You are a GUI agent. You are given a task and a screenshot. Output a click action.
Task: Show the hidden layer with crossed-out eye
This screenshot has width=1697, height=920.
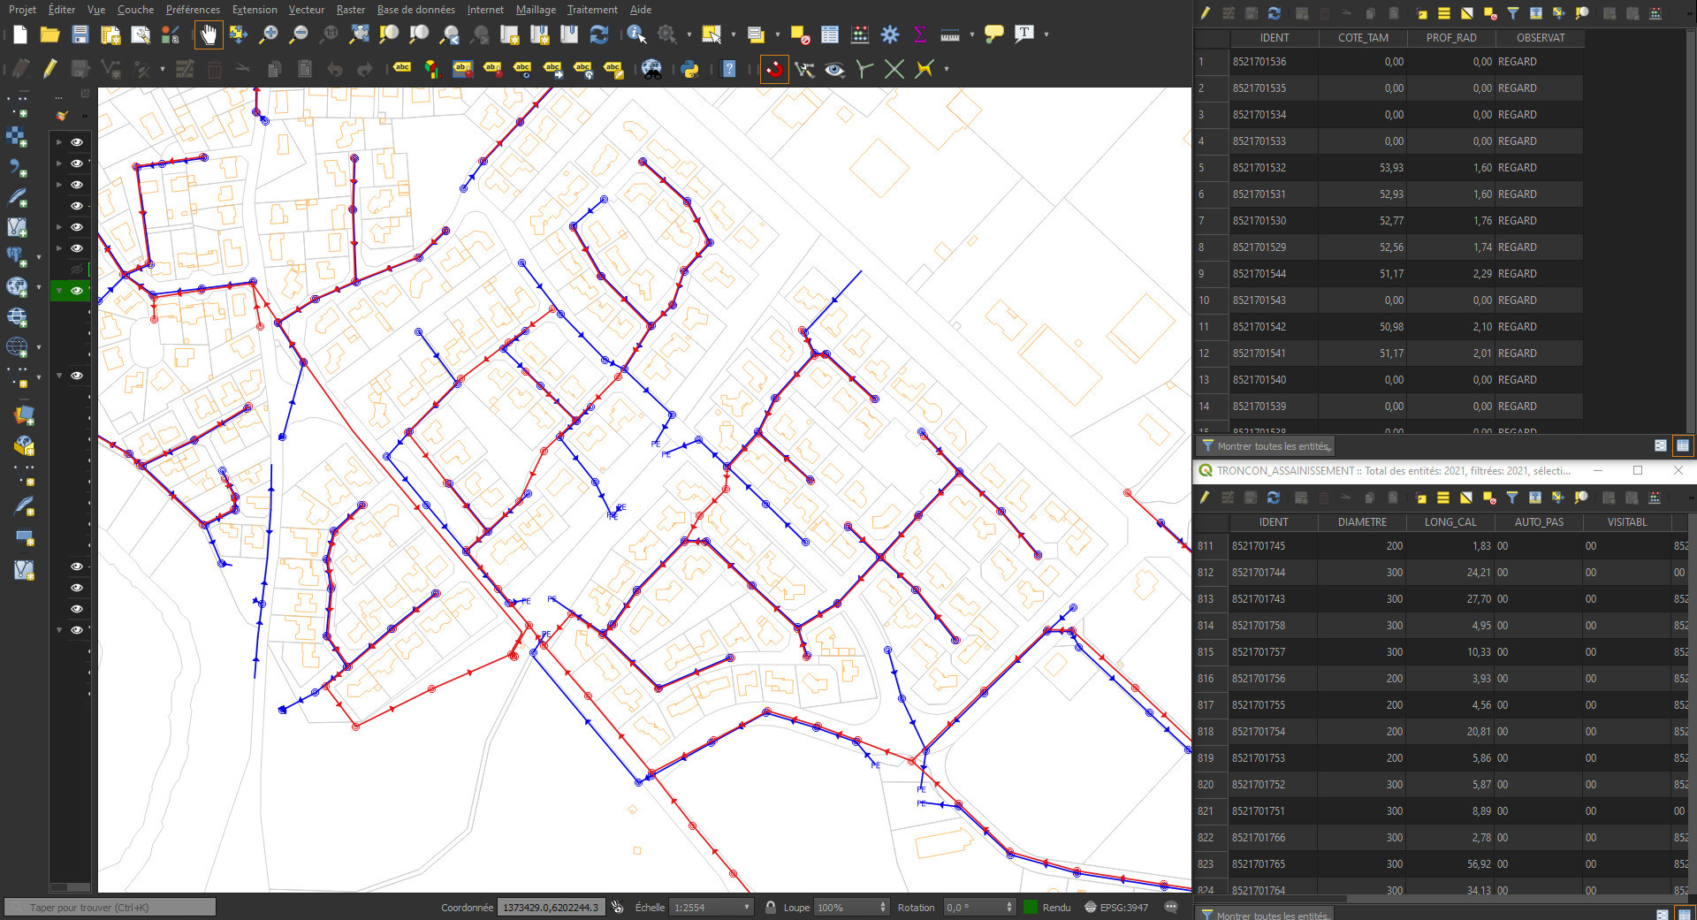point(77,270)
